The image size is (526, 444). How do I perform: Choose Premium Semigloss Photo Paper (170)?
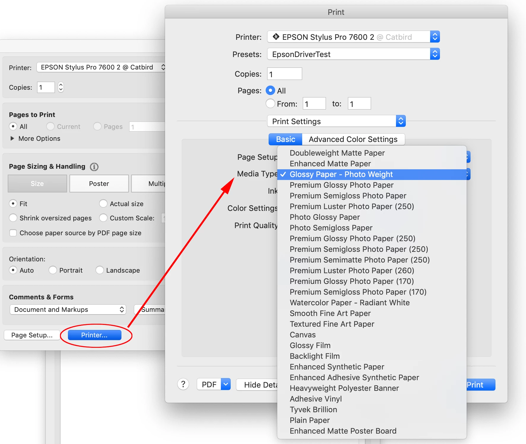(x=372, y=292)
